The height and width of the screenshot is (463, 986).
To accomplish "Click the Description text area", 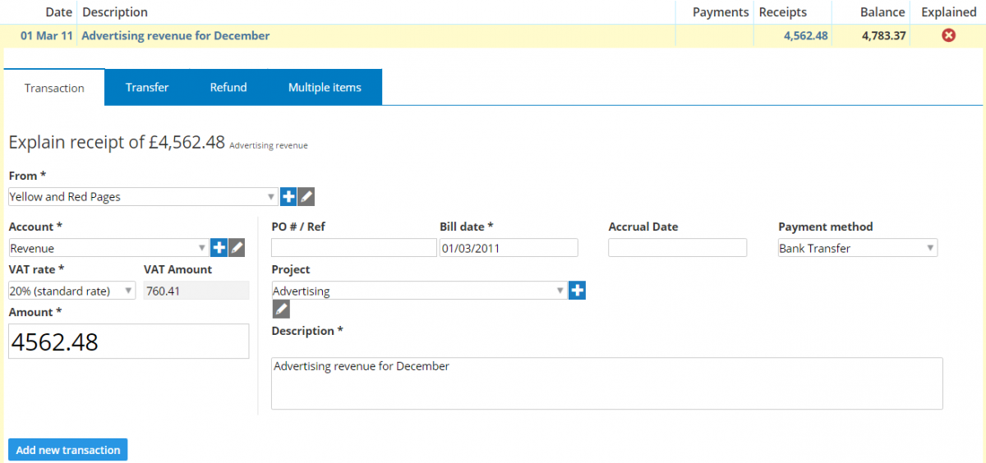I will 607,383.
